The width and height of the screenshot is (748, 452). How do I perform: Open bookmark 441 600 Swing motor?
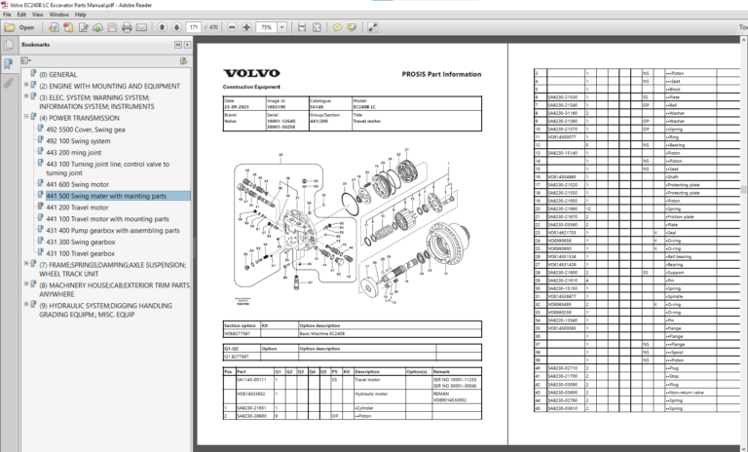click(x=77, y=184)
